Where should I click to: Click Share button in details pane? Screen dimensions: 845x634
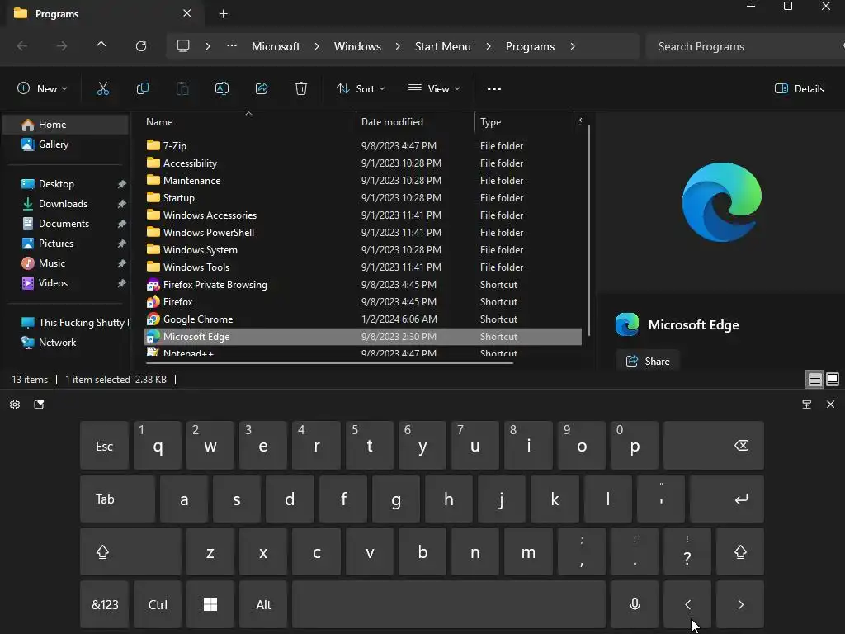tap(647, 362)
